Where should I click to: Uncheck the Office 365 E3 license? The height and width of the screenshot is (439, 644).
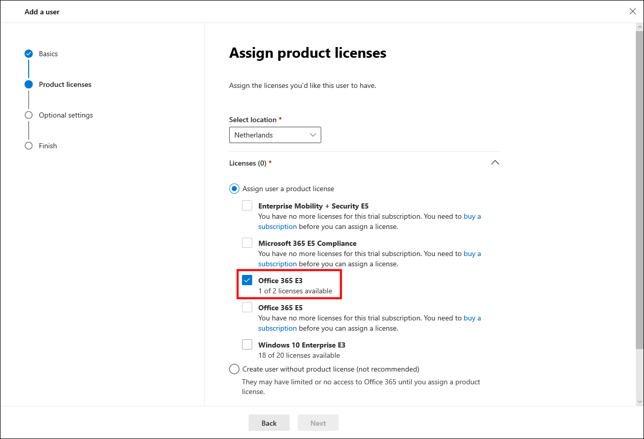(247, 280)
